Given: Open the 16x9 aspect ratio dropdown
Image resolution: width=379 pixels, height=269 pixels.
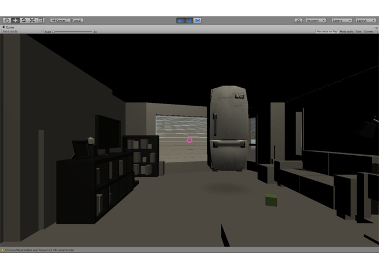Looking at the screenshot, I should click(x=22, y=32).
